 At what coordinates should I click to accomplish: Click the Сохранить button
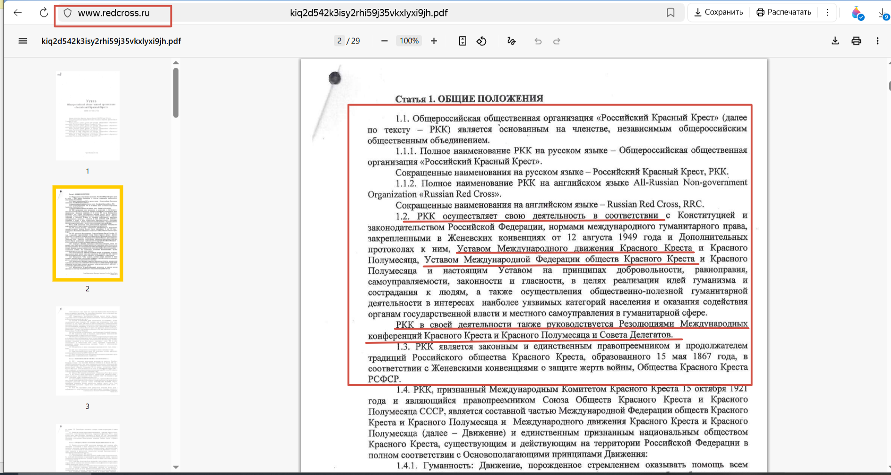(x=718, y=13)
